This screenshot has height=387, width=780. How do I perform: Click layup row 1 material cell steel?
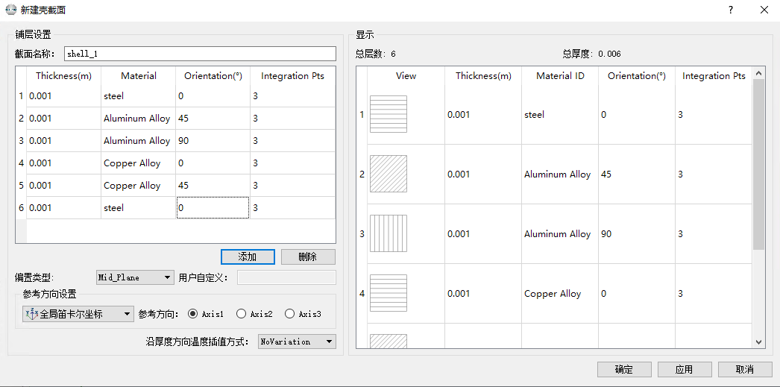(x=138, y=95)
